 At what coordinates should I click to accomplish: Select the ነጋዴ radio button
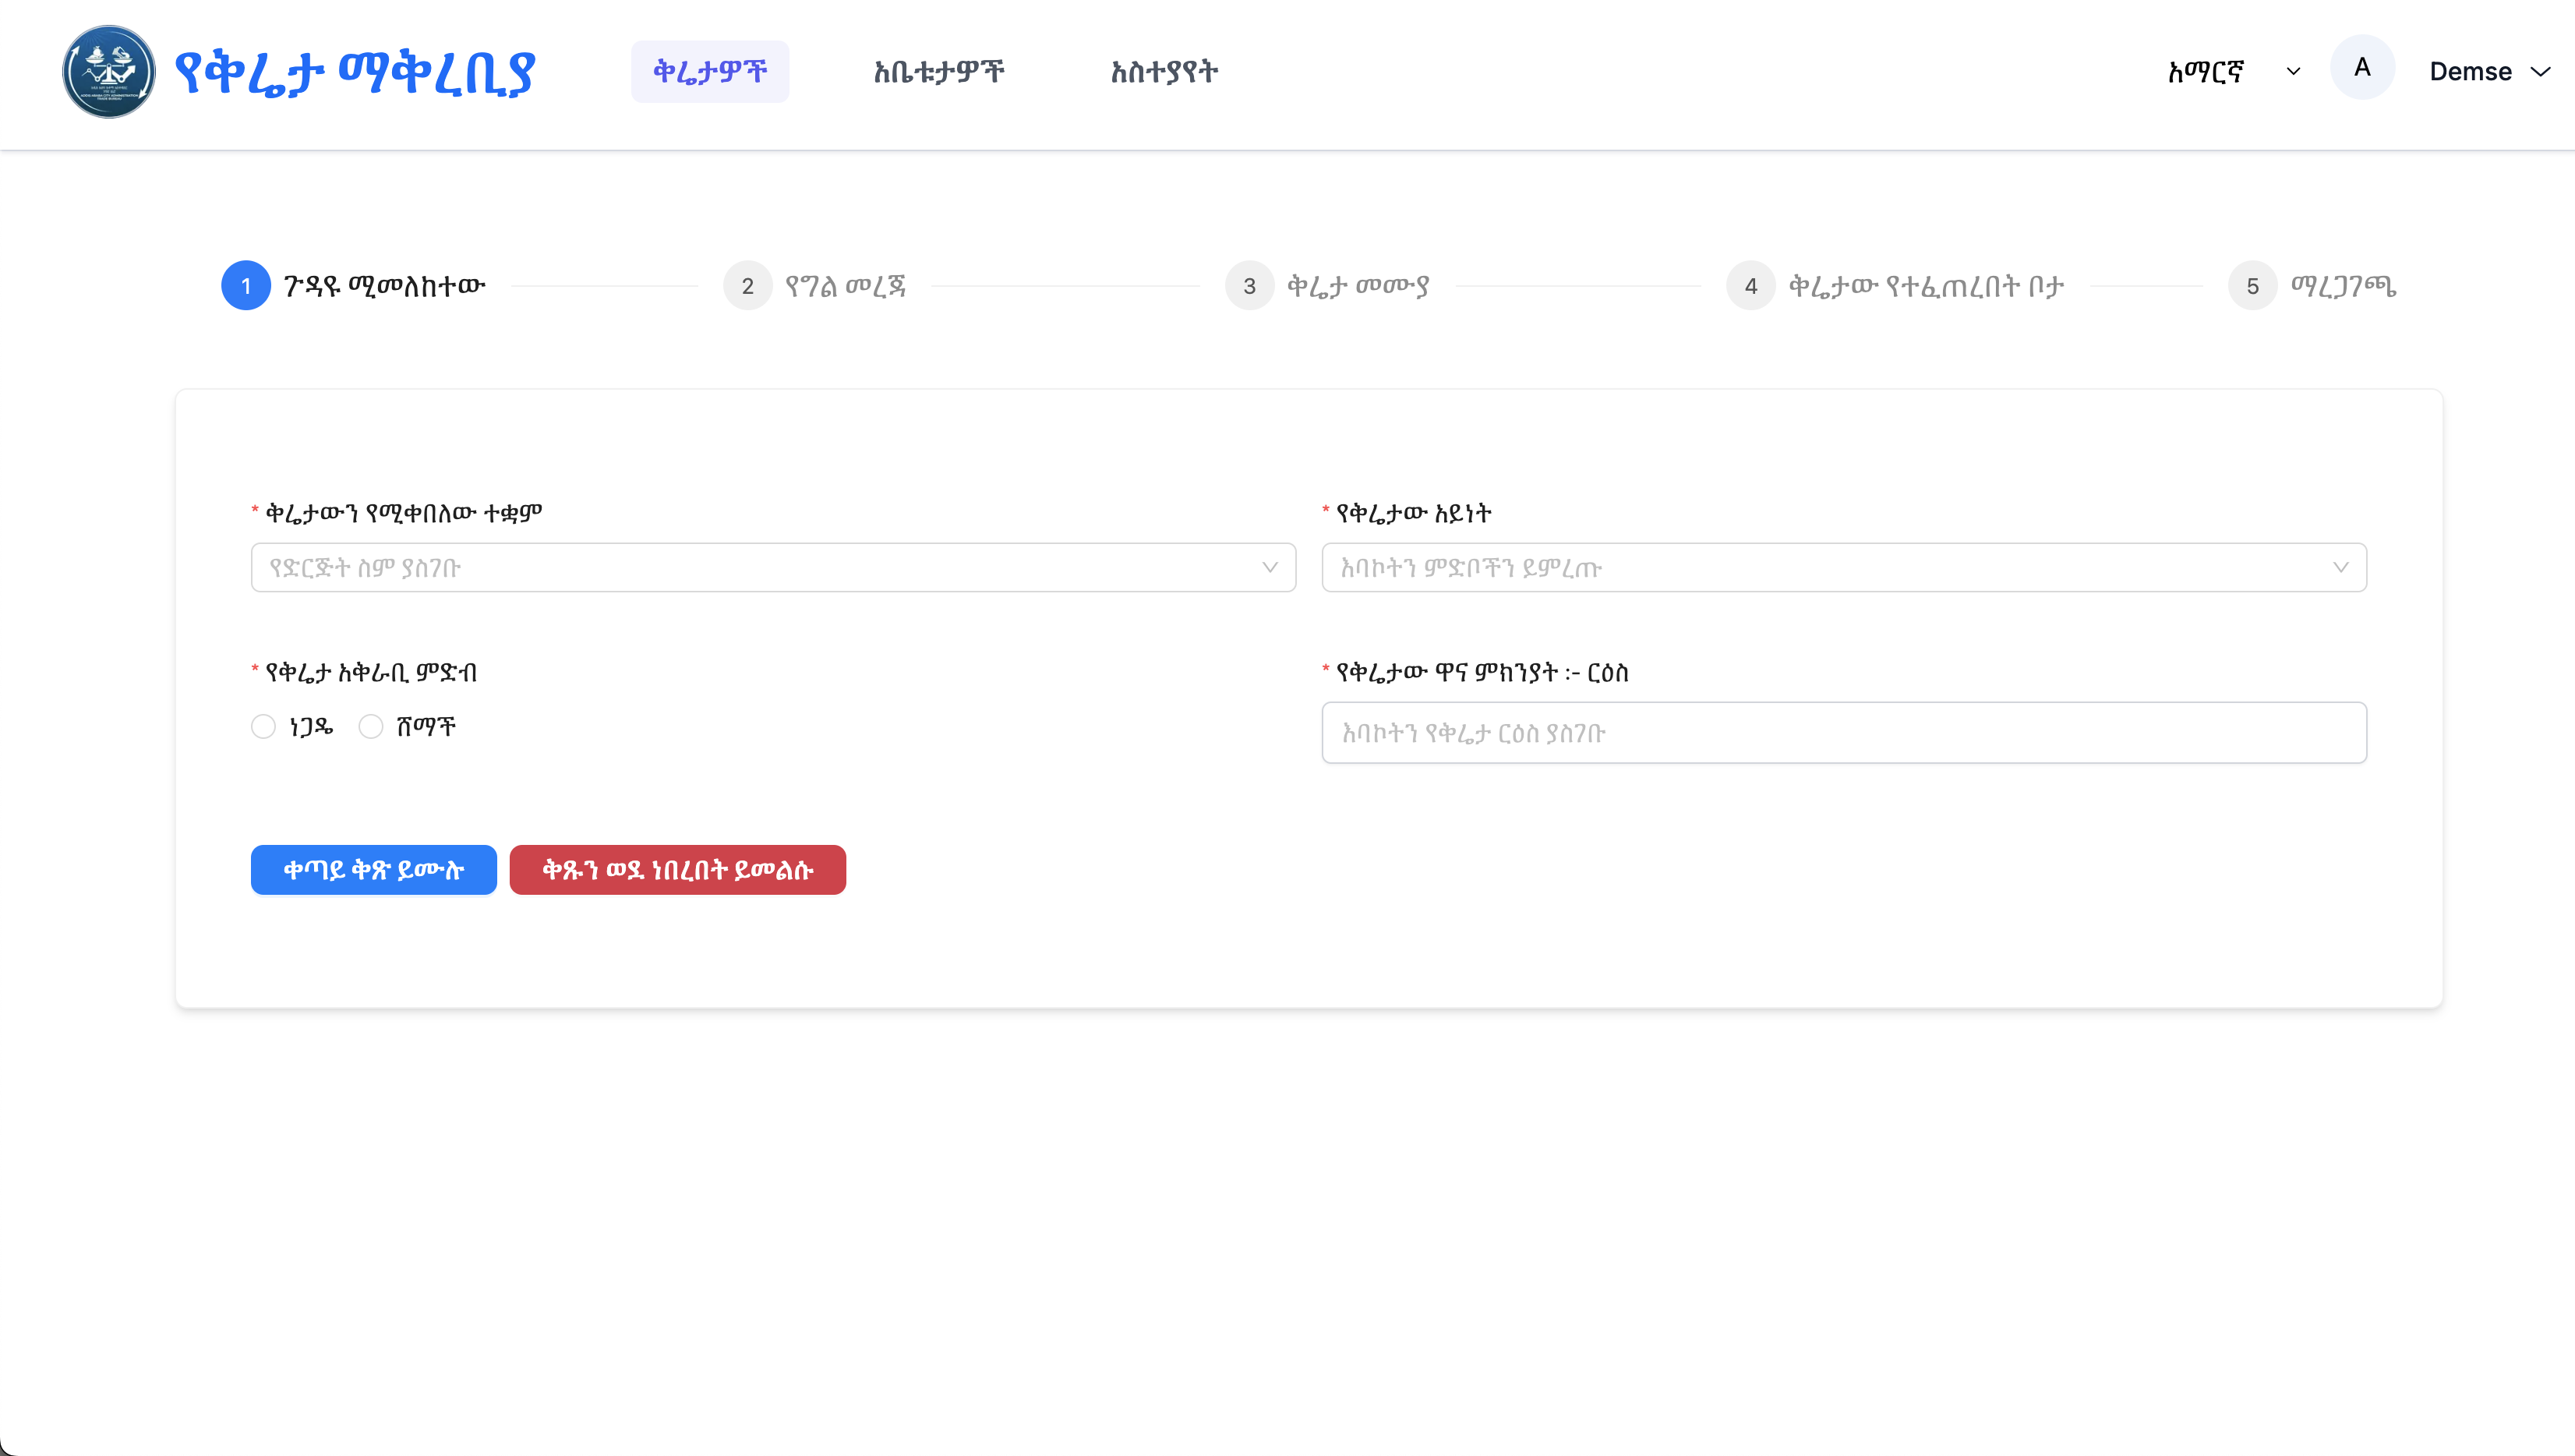pyautogui.click(x=263, y=727)
